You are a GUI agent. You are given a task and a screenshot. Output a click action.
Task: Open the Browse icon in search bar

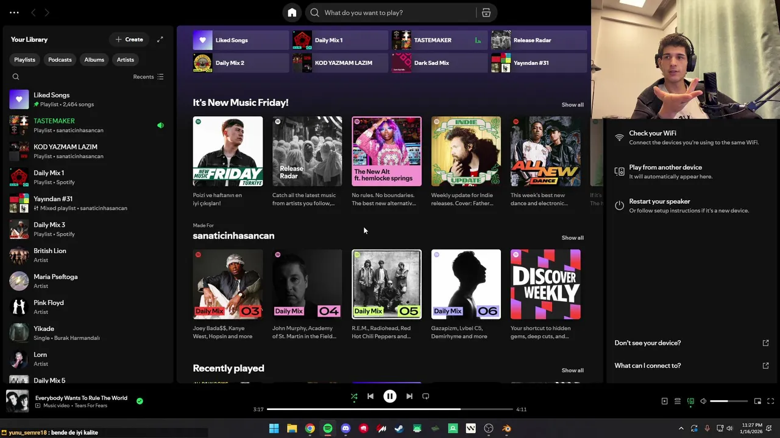[x=486, y=13]
